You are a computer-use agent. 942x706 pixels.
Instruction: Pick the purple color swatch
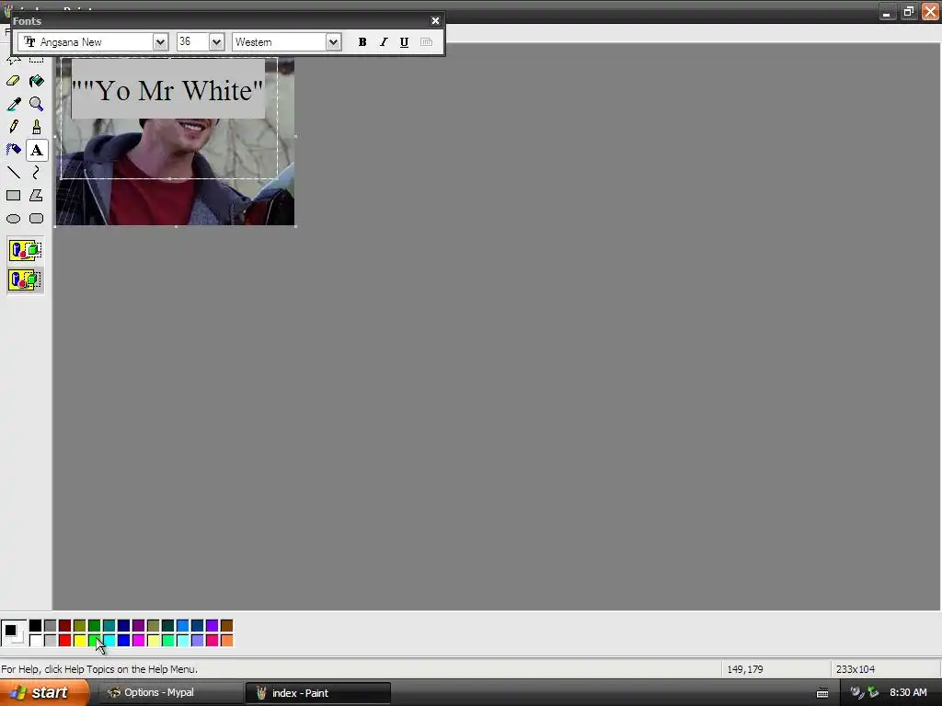139,626
